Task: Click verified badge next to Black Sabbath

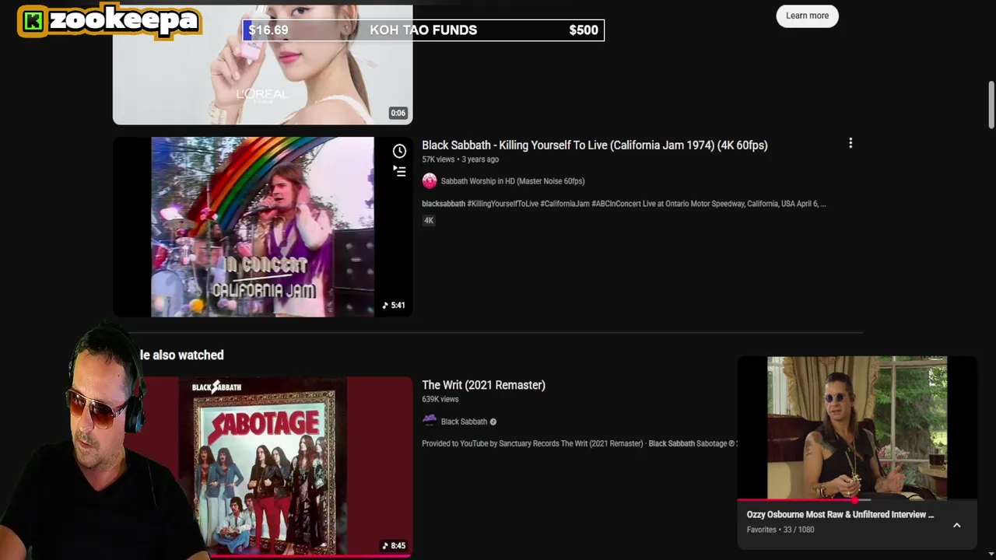Action: 493,422
